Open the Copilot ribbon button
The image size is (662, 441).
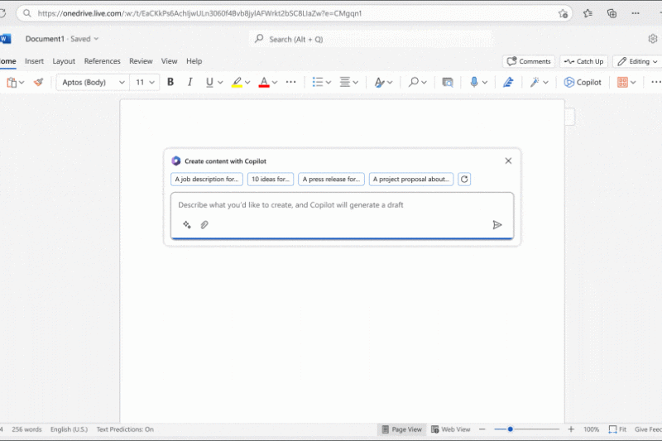583,82
